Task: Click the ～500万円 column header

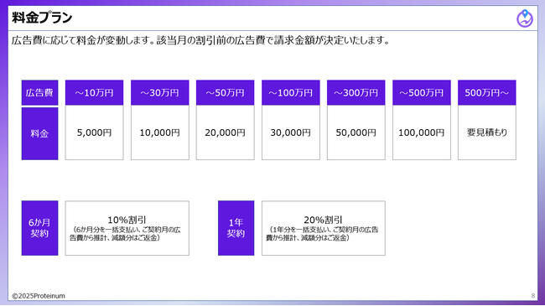Action: pos(422,93)
